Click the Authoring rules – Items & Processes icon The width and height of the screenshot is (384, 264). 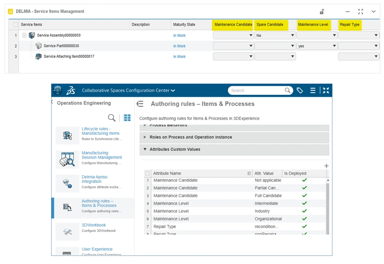(67, 207)
